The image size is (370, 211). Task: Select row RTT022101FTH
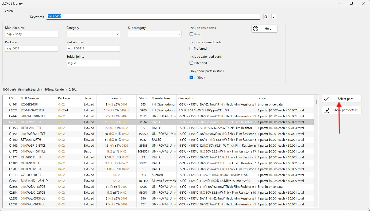[x=158, y=128]
